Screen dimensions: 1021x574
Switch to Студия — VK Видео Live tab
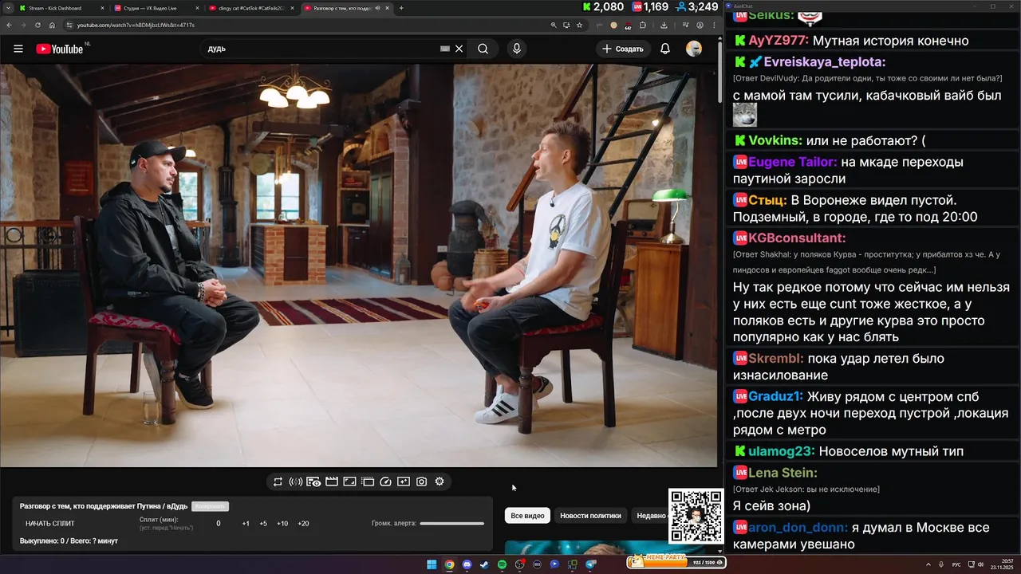[x=156, y=8]
